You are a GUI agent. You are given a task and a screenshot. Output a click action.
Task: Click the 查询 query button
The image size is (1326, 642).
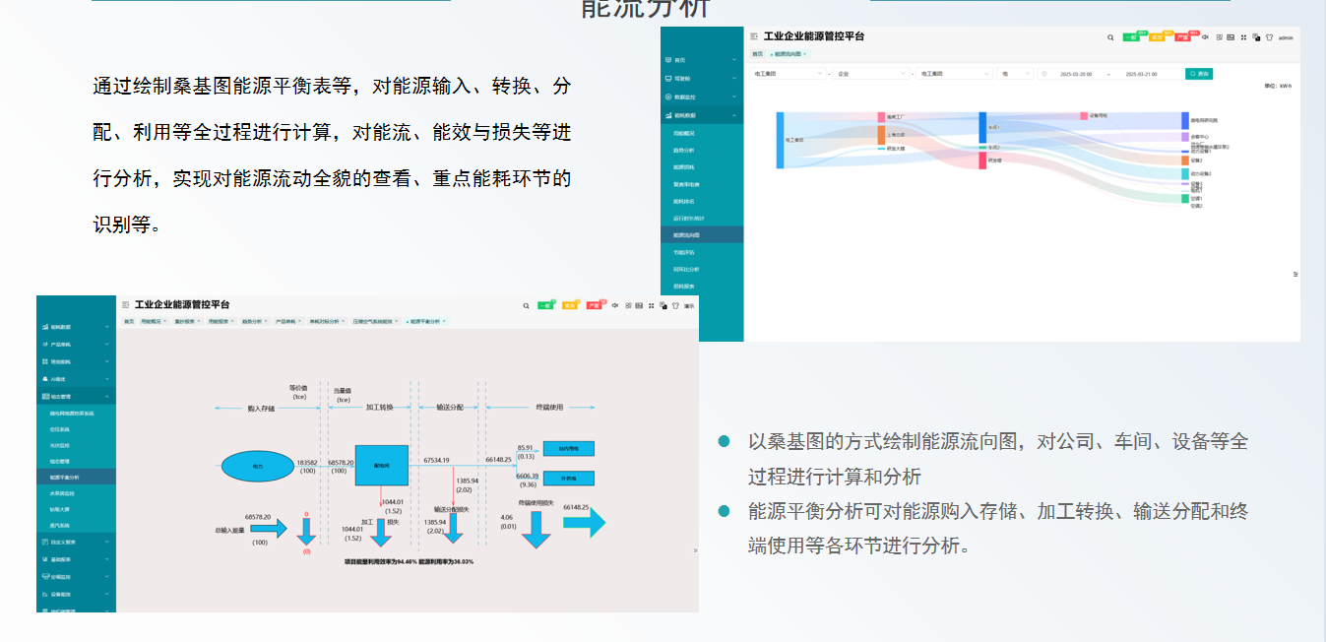1199,74
